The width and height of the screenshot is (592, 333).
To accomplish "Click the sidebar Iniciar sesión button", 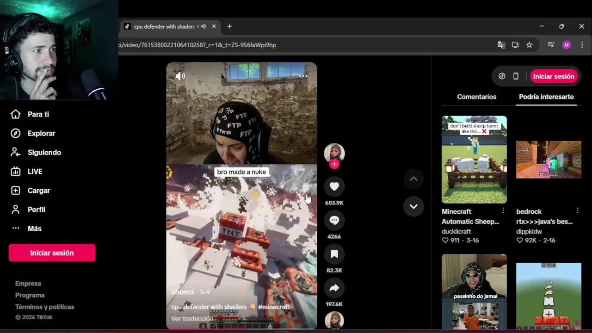I will [52, 253].
